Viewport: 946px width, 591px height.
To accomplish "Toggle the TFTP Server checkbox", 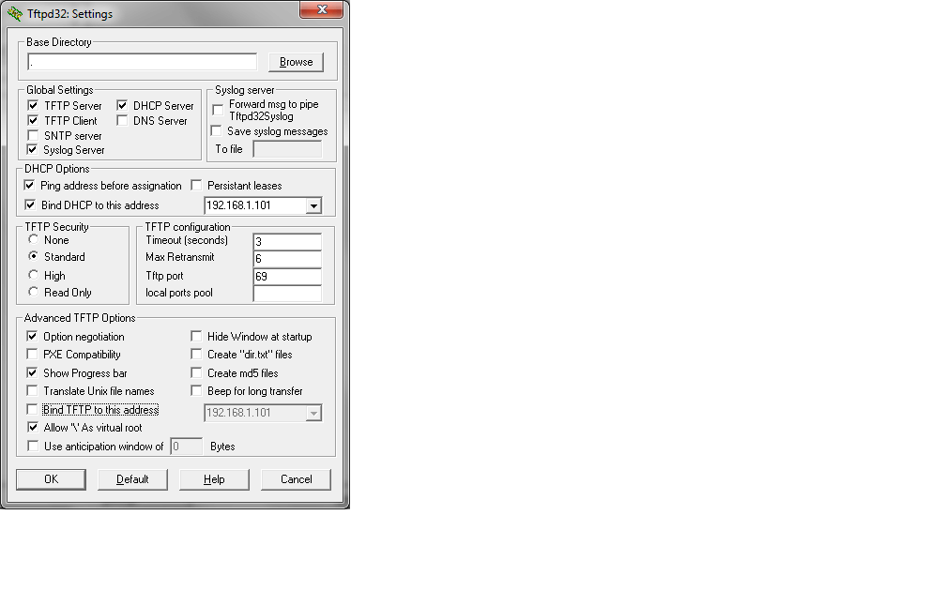I will (x=33, y=105).
